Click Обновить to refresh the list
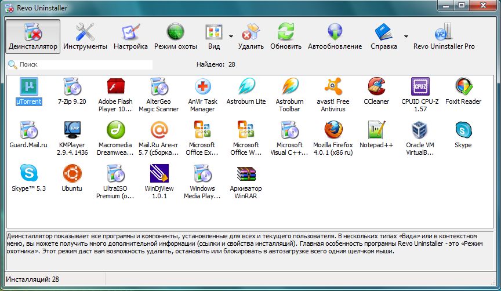 [x=286, y=37]
